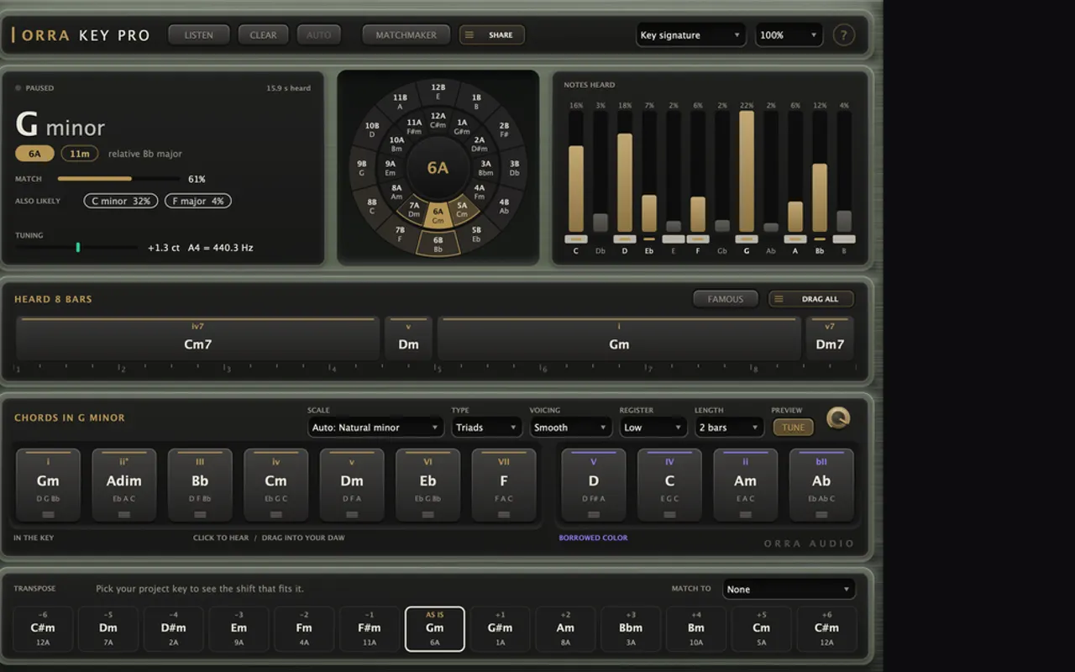Viewport: 1075px width, 672px height.
Task: Pick the +2 Am transpose option
Action: click(565, 628)
